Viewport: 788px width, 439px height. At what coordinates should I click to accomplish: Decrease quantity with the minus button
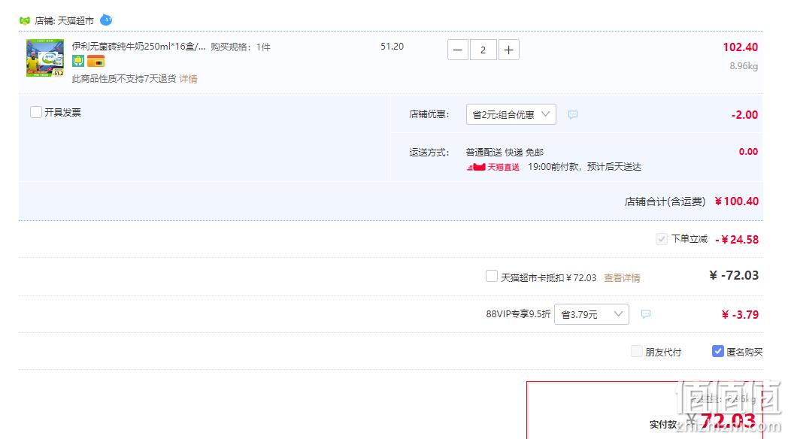coord(458,50)
